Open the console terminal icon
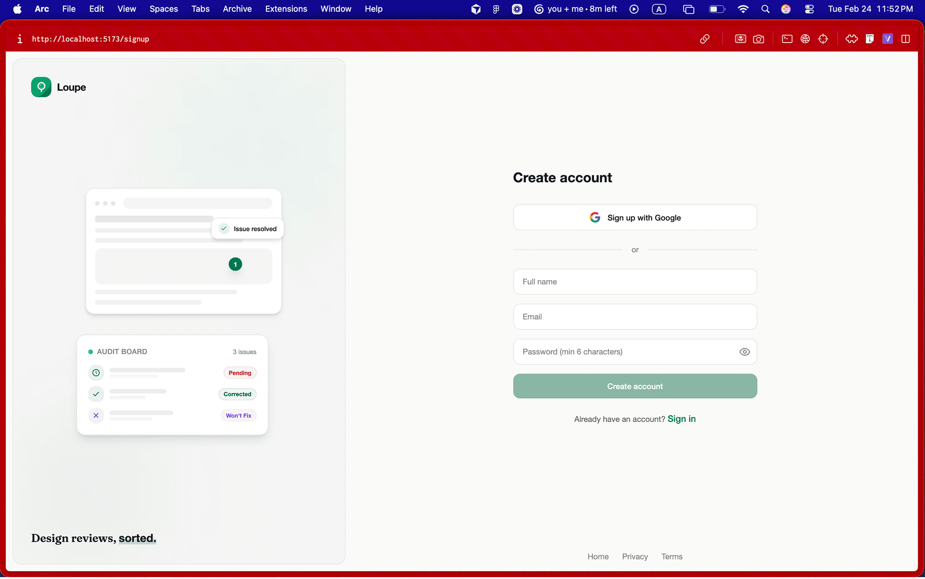The width and height of the screenshot is (925, 579). (x=787, y=39)
